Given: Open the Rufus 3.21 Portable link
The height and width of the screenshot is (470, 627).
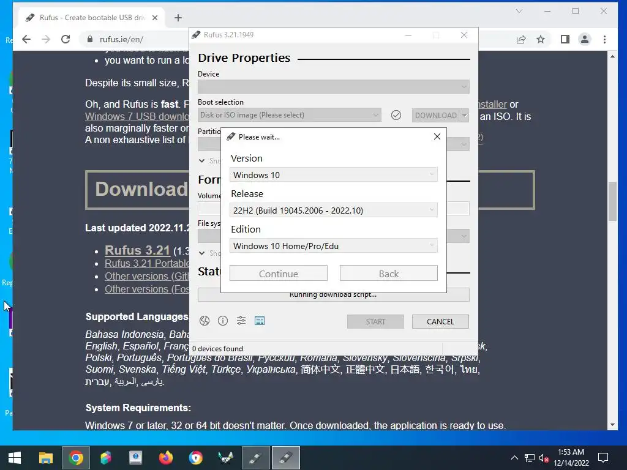Looking at the screenshot, I should [147, 263].
